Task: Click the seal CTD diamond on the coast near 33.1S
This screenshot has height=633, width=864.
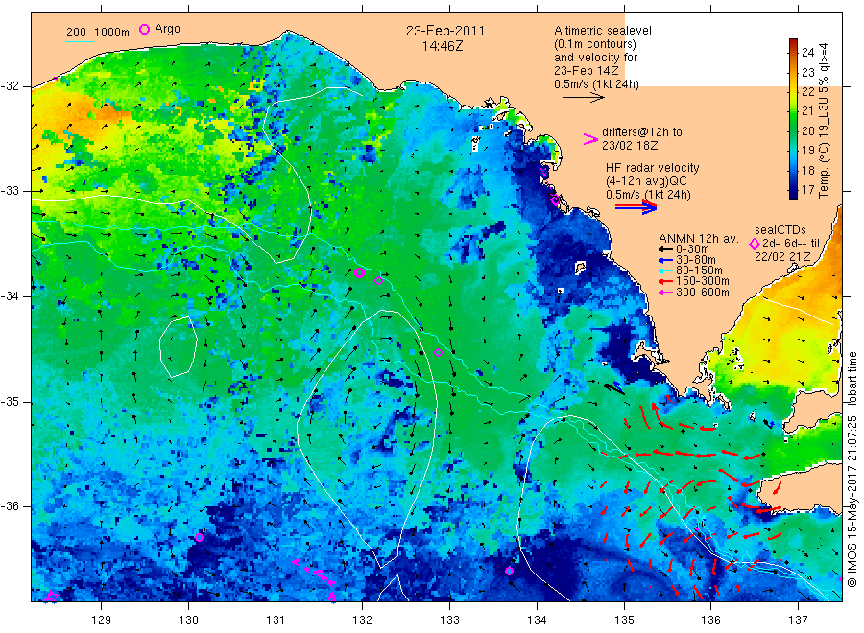Action: [x=555, y=199]
